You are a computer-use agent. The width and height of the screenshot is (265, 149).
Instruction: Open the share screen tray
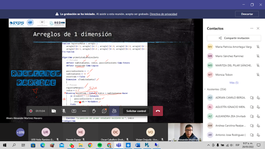[x=74, y=111]
